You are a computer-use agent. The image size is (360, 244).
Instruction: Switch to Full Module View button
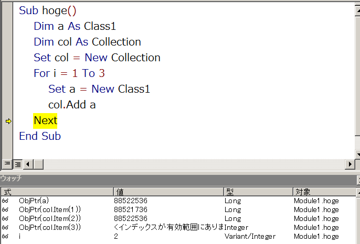pyautogui.click(x=18, y=164)
